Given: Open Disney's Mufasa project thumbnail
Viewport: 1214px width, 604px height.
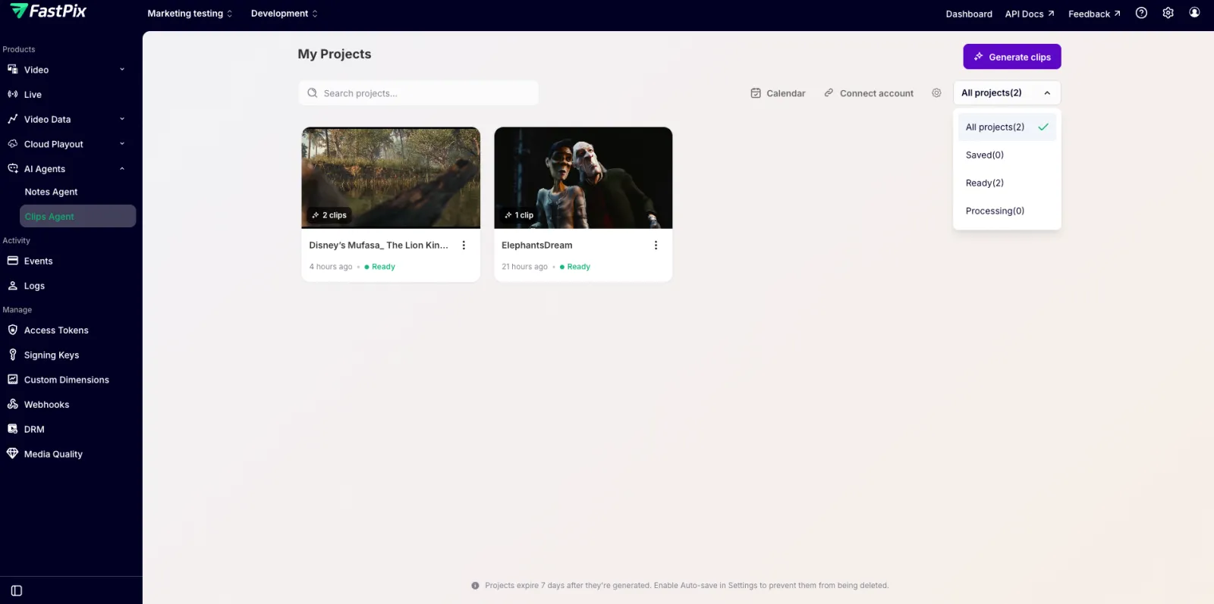Looking at the screenshot, I should pos(391,177).
